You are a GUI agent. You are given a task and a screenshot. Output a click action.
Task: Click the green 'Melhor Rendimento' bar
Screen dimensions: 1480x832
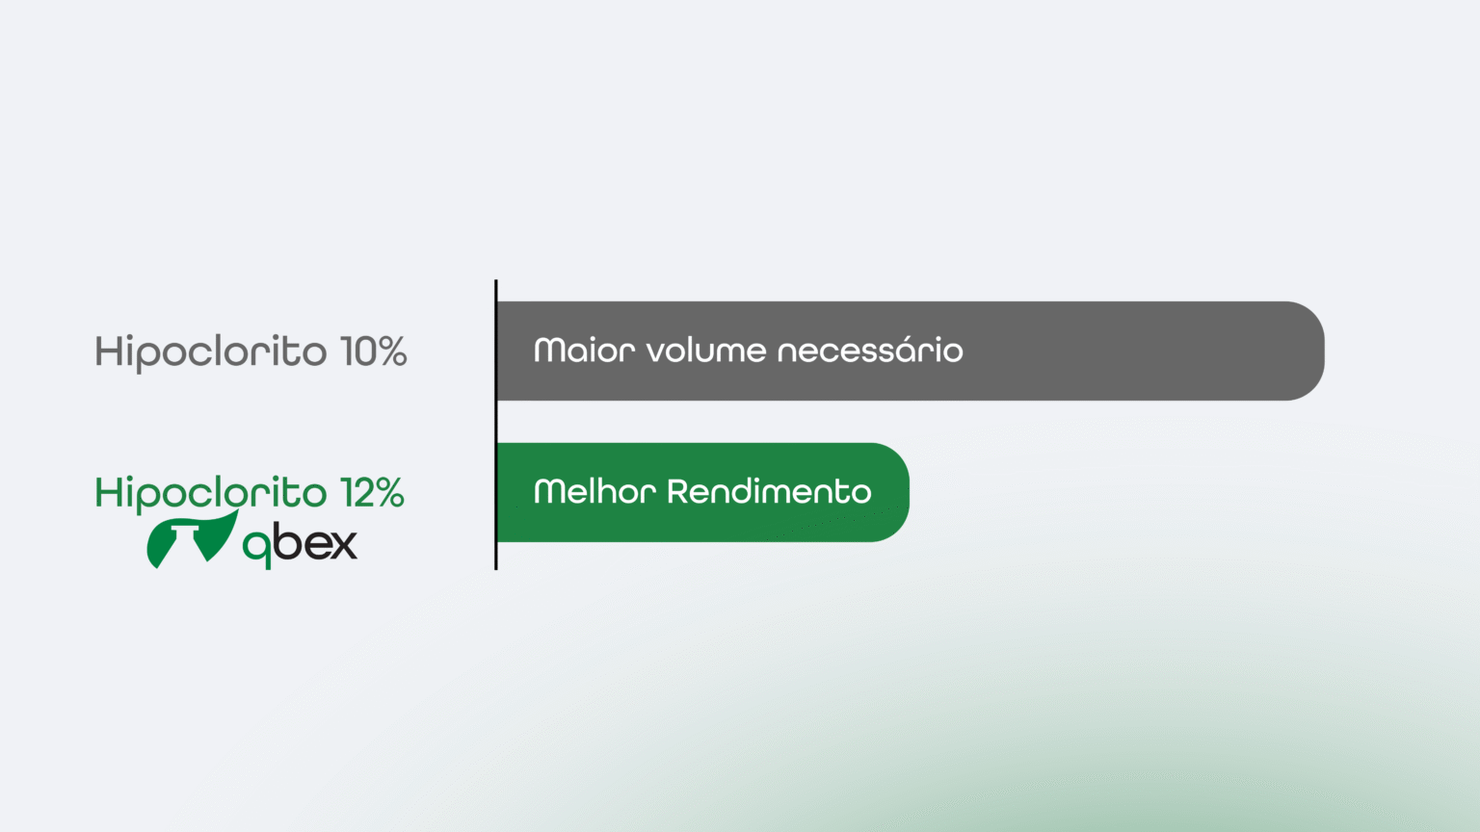tap(703, 492)
